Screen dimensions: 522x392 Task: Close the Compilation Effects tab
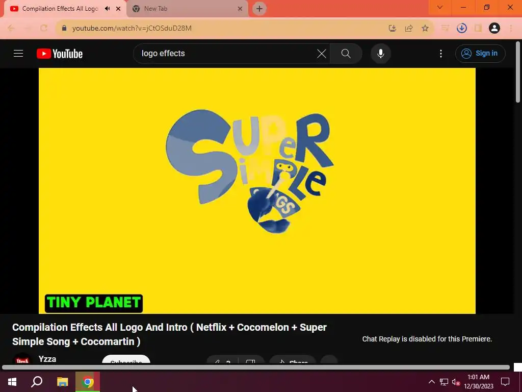(x=118, y=9)
